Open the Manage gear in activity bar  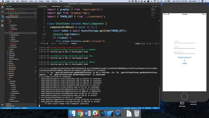tap(2, 105)
